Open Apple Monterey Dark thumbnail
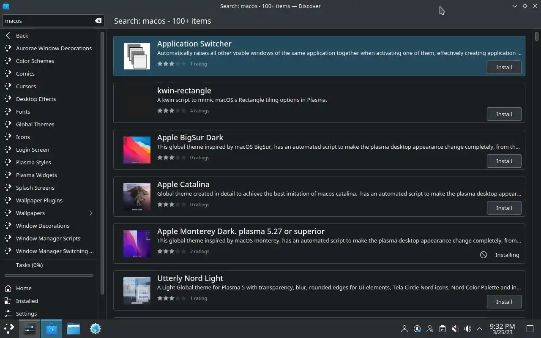This screenshot has width=541, height=338. tap(137, 244)
